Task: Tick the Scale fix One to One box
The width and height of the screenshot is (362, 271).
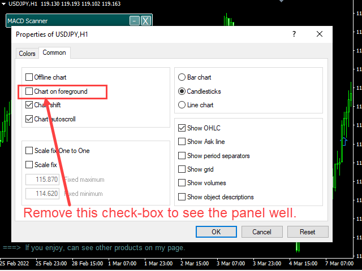Action: (x=29, y=151)
